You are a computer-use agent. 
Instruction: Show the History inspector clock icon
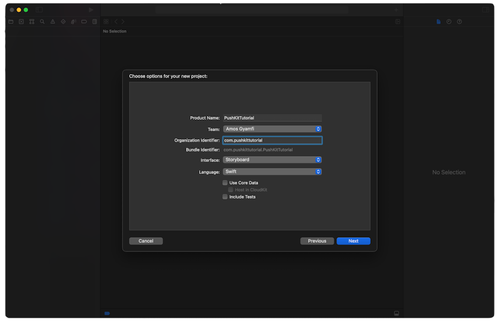(x=449, y=21)
